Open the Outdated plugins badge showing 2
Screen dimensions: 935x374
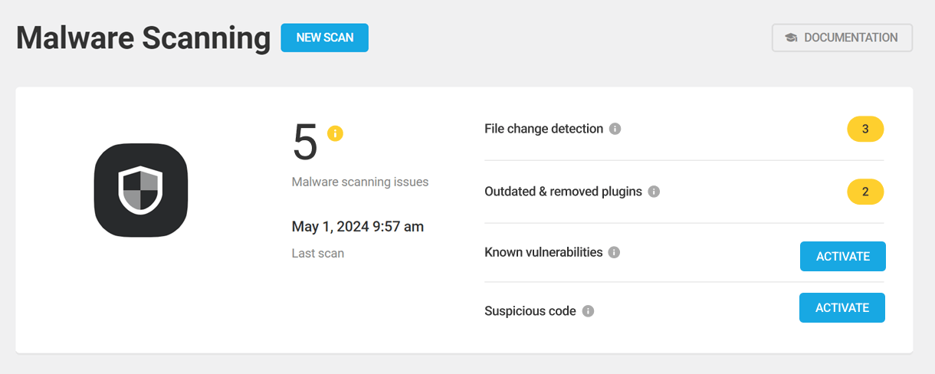coord(865,192)
